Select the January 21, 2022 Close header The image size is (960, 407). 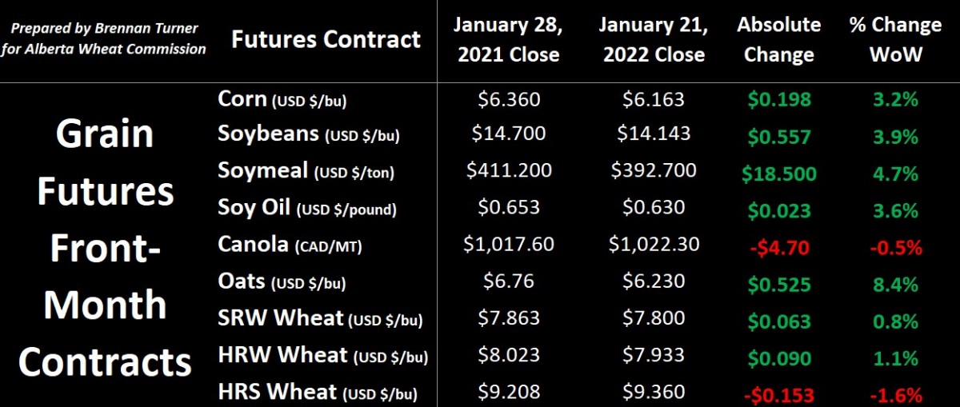pyautogui.click(x=654, y=40)
